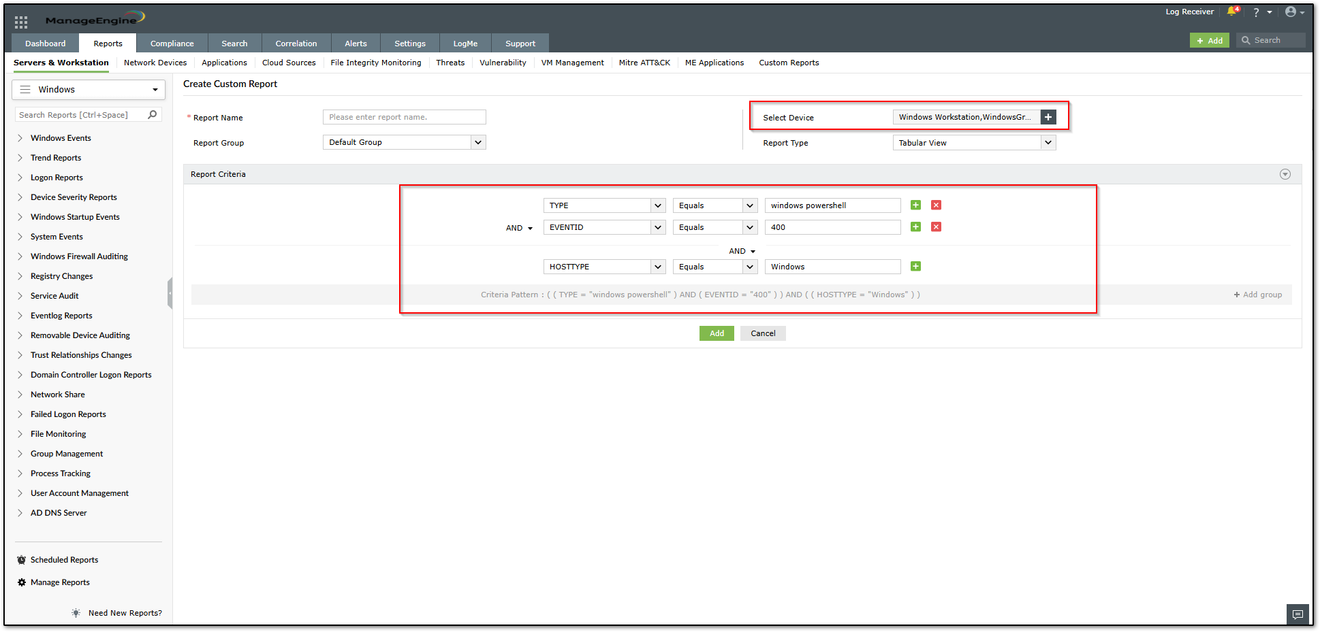Open the apps grid launcher icon
The width and height of the screenshot is (1320, 632).
tap(21, 22)
